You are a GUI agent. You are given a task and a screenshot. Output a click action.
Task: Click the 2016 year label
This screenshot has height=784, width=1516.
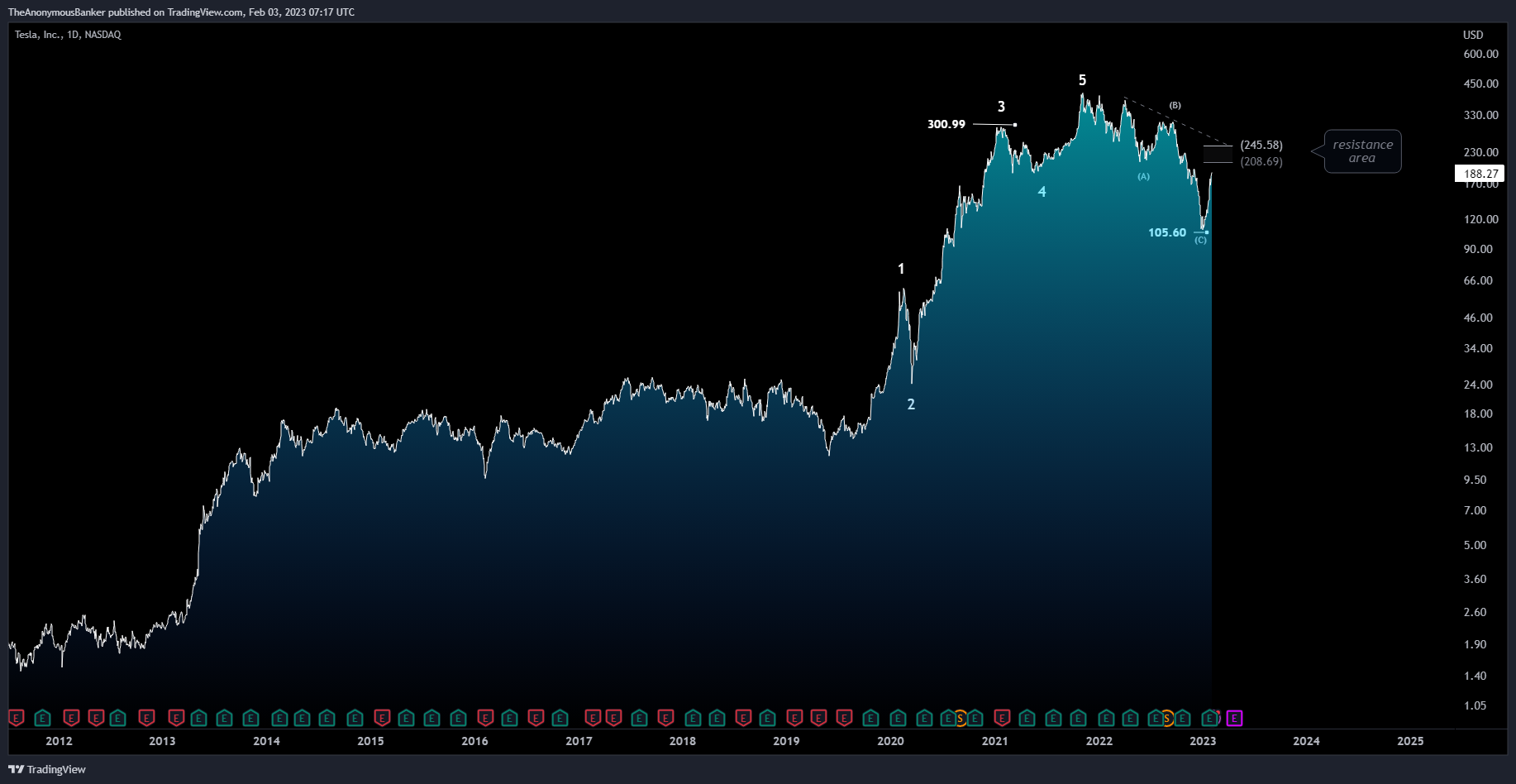474,741
